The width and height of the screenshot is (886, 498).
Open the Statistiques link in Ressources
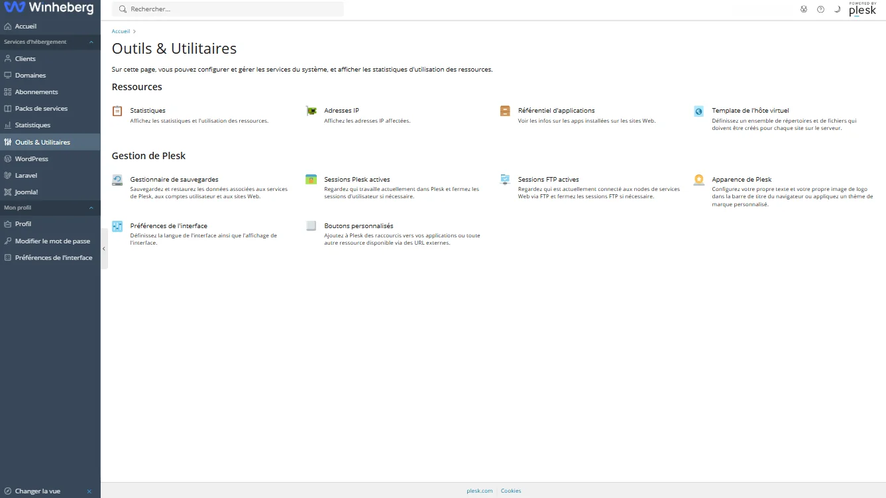148,111
